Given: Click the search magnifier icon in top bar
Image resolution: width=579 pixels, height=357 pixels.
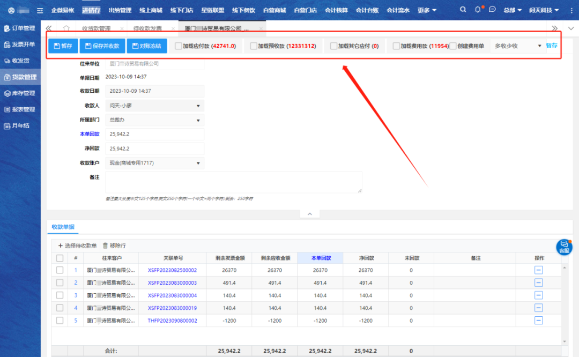Looking at the screenshot, I should 463,10.
